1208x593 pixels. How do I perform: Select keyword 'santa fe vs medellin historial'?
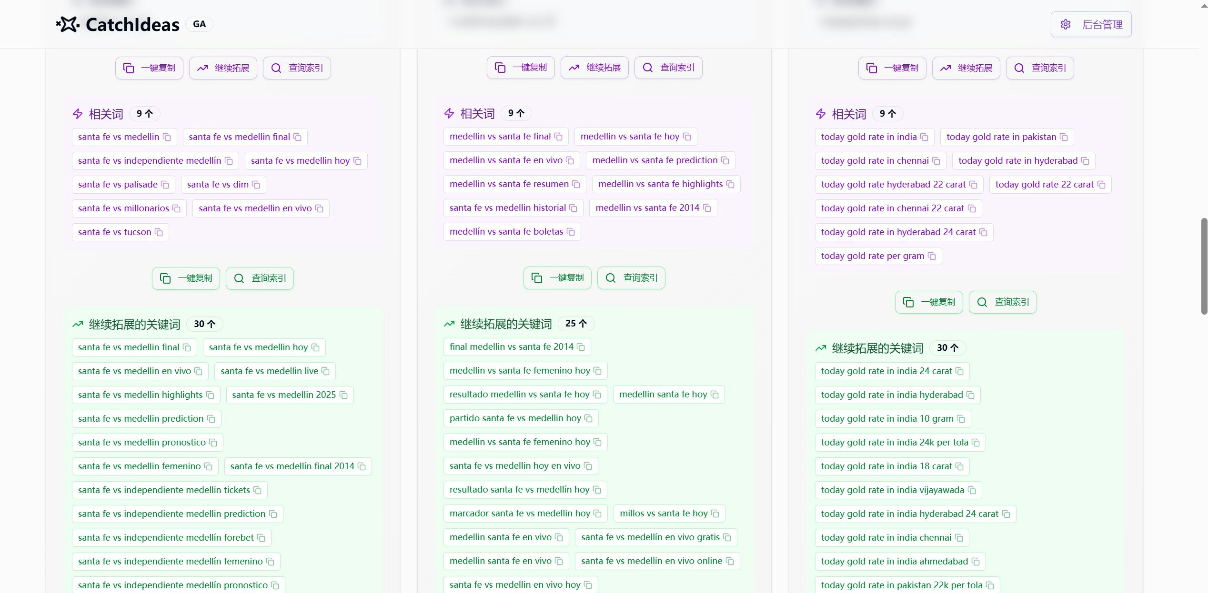tap(513, 208)
